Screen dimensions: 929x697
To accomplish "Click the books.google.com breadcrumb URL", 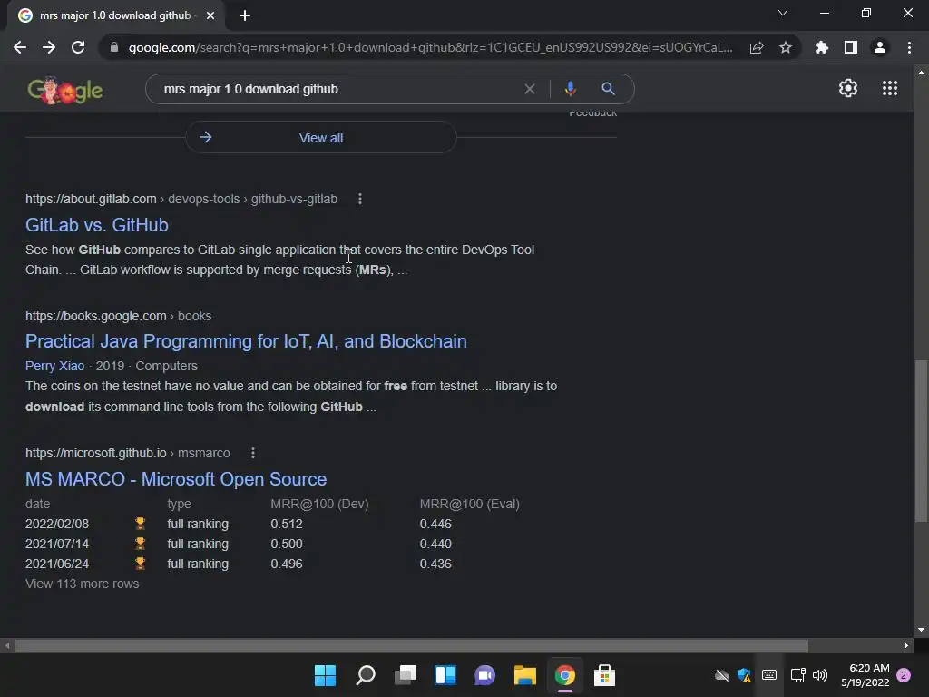I will click(119, 316).
